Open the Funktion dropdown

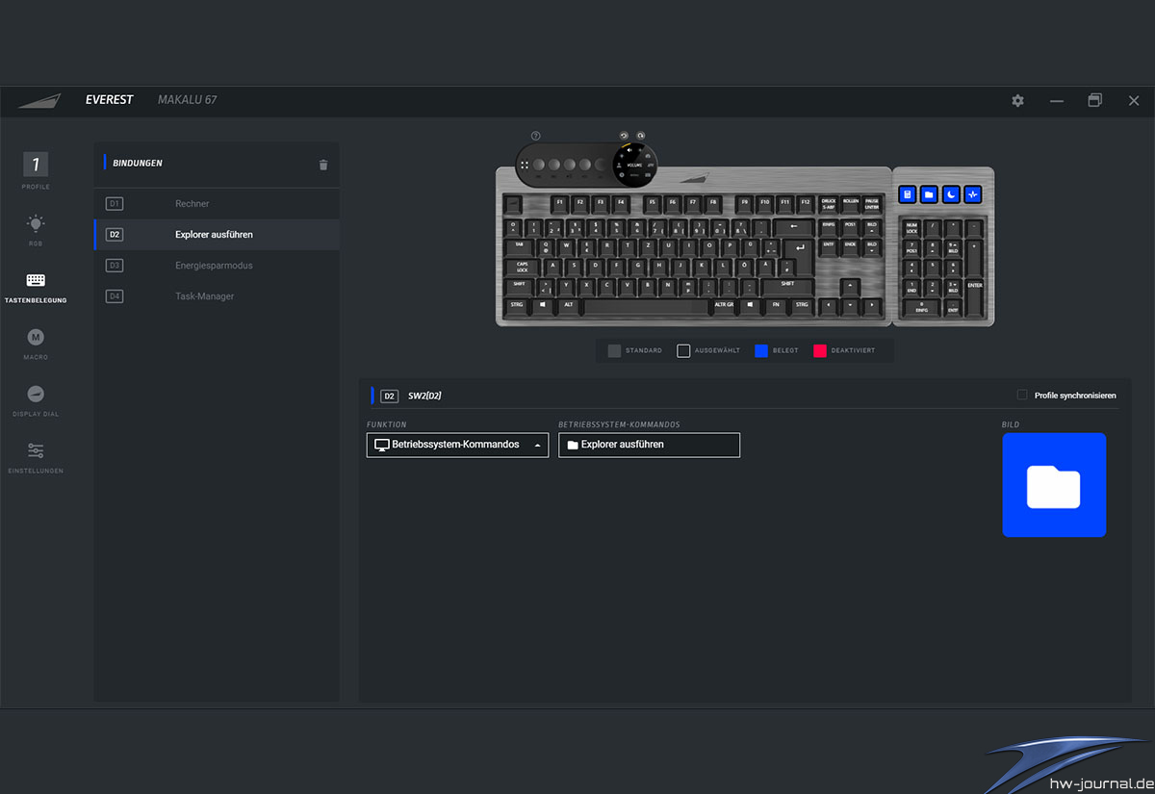point(457,445)
